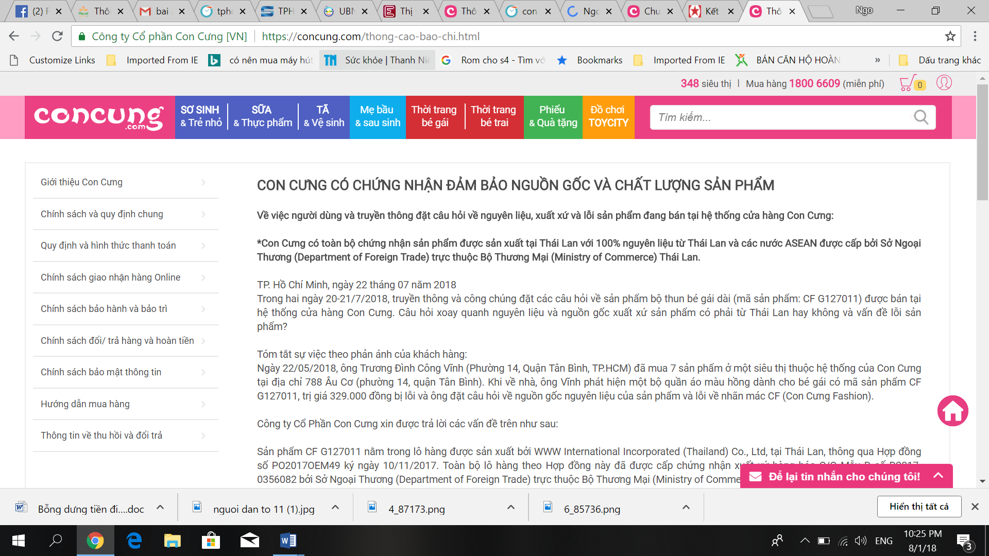The width and height of the screenshot is (989, 556).
Task: Click 348 siêu thị store link
Action: tap(706, 83)
